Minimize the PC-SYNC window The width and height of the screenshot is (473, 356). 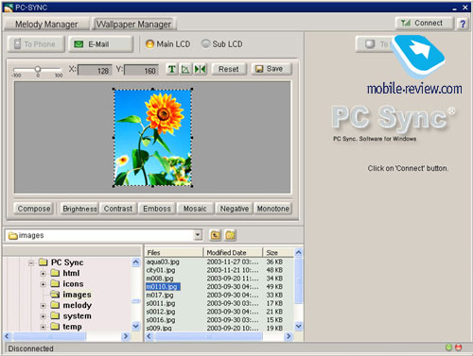point(455,8)
